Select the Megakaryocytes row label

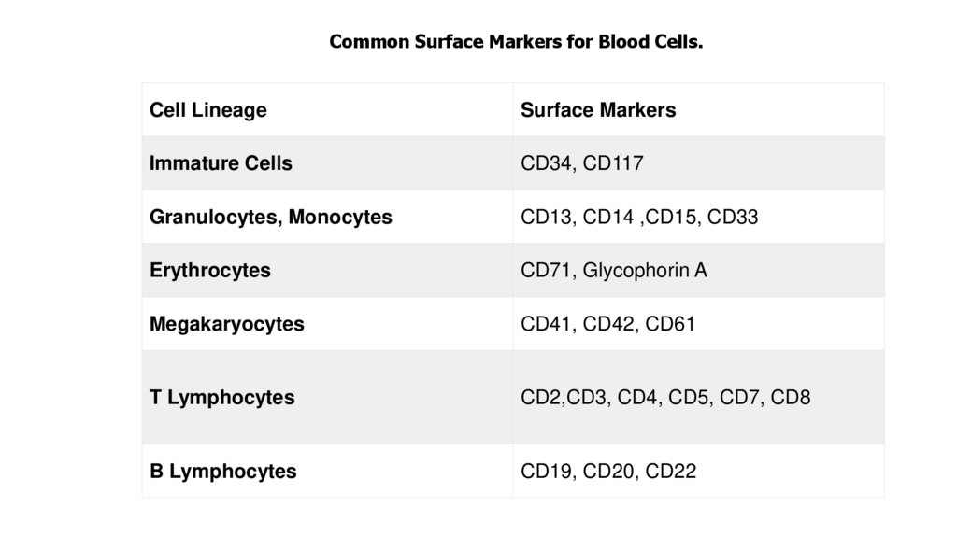[x=227, y=324]
